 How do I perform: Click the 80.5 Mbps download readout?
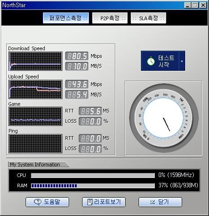[x=77, y=56]
